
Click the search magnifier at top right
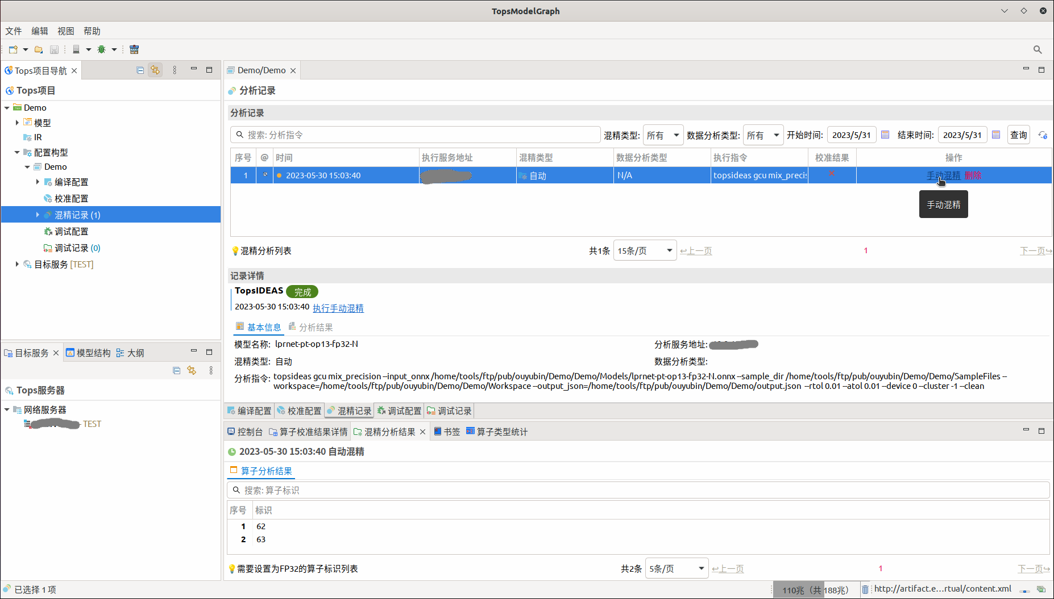[1038, 49]
